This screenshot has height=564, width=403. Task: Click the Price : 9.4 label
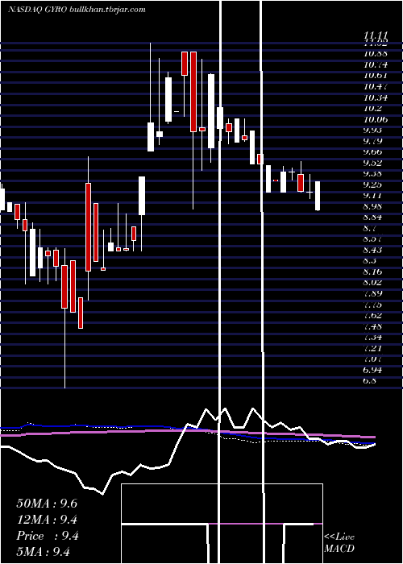point(48,536)
